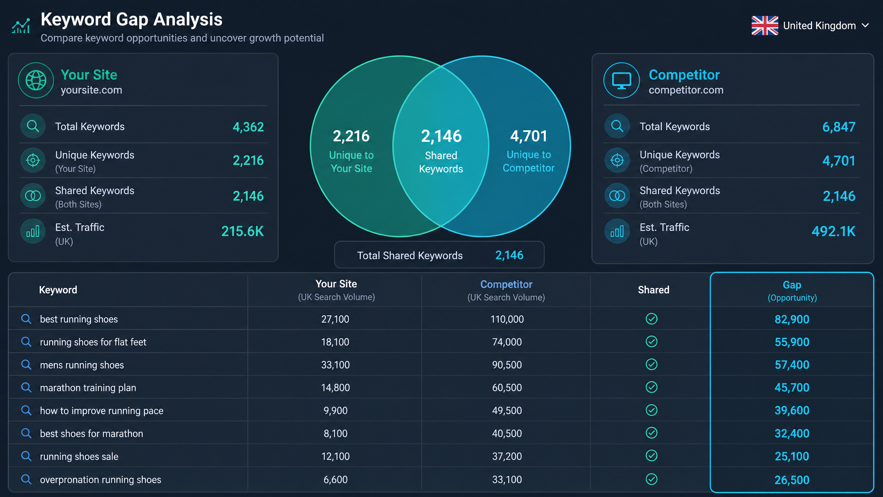Click the Competitor monitor icon
This screenshot has height=497, width=883.
point(621,80)
